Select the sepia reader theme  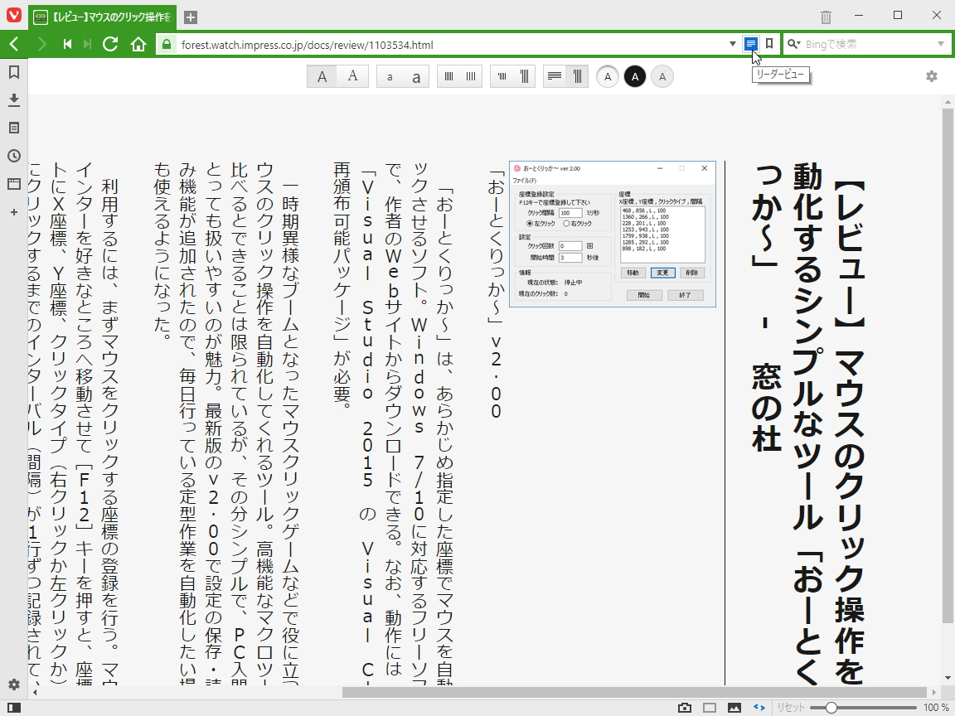pyautogui.click(x=662, y=76)
